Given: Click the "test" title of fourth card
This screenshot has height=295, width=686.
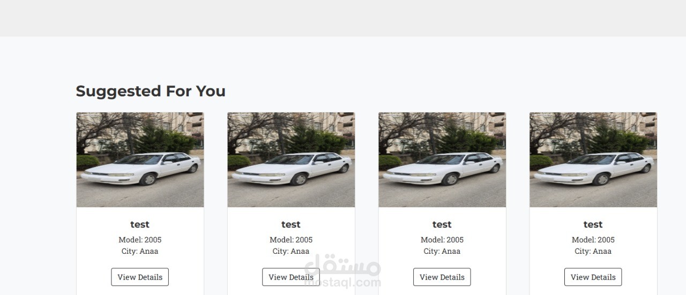Looking at the screenshot, I should pos(593,224).
